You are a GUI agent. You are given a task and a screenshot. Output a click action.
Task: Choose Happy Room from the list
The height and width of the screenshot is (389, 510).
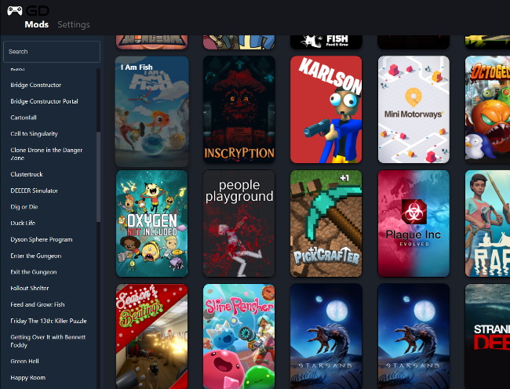(x=28, y=377)
